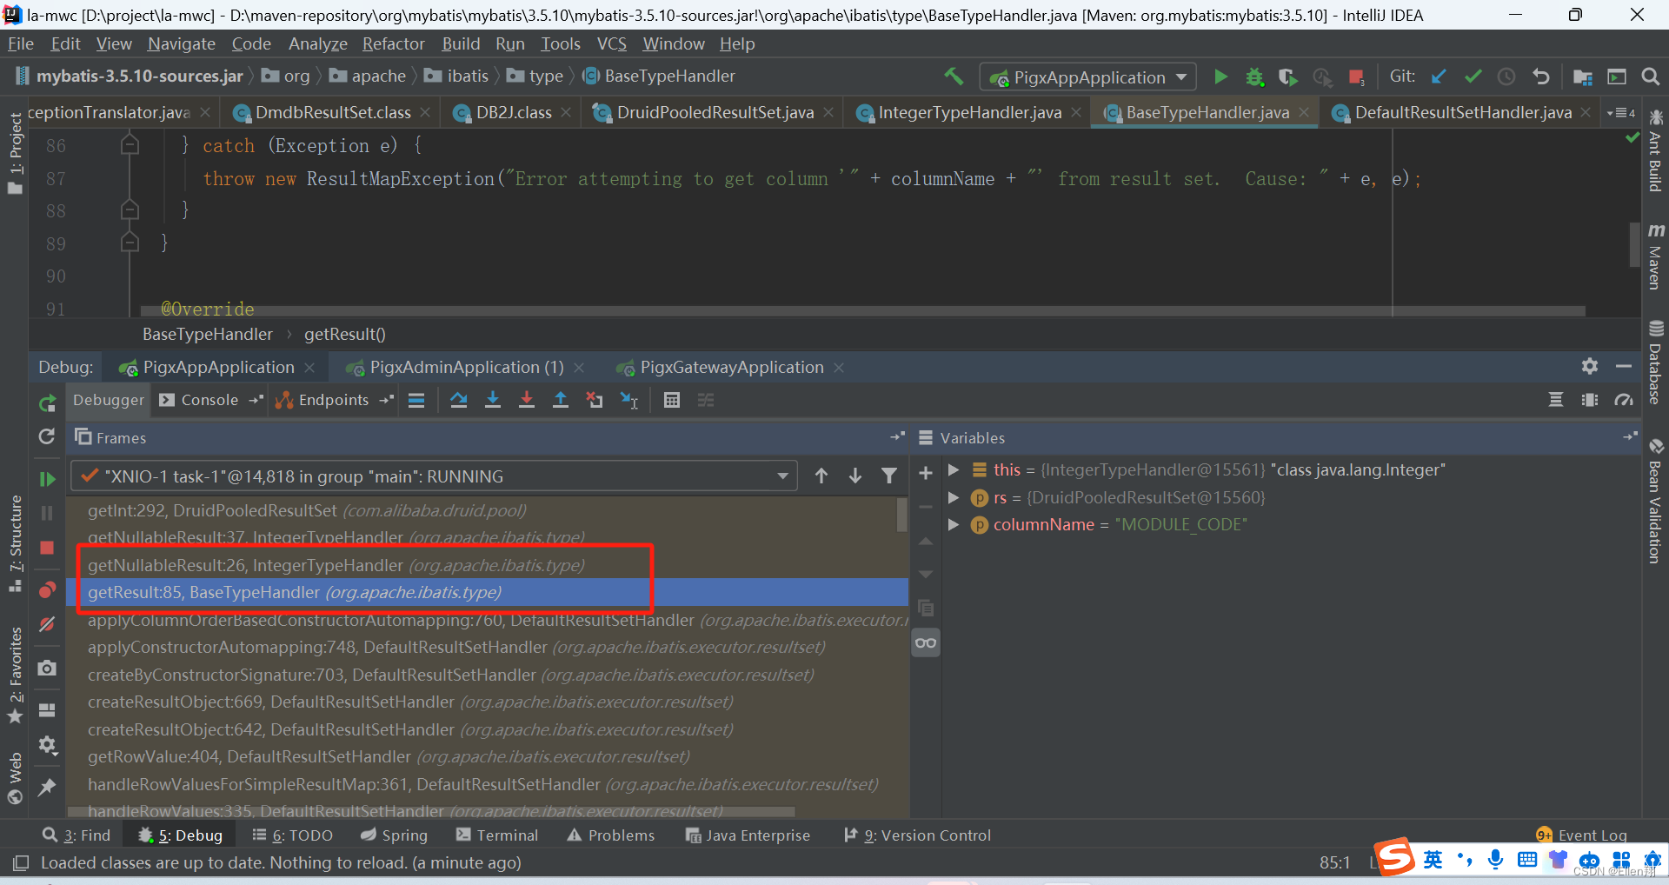The image size is (1669, 885).
Task: Click Drop Frame debugger icon
Action: 595,400
